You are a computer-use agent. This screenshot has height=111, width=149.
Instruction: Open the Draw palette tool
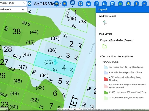pyautogui.click(x=88, y=4)
